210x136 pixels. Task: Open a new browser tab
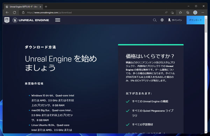[x=46, y=7]
